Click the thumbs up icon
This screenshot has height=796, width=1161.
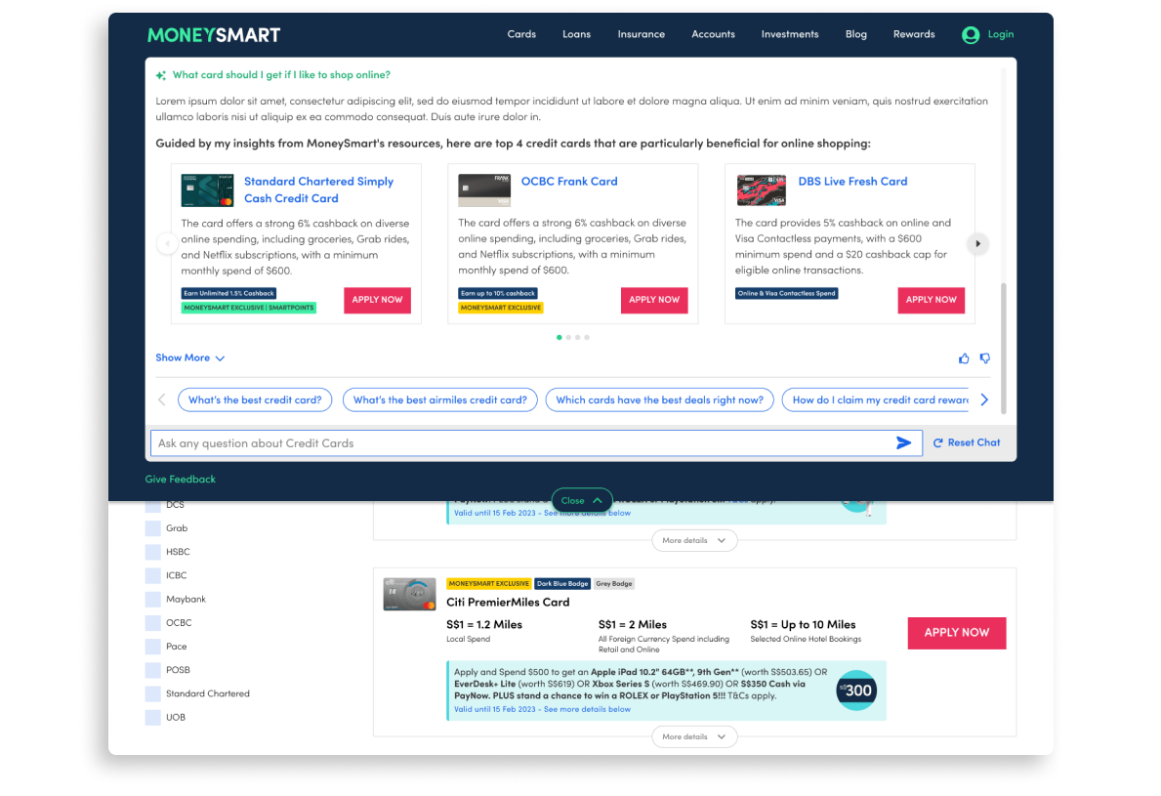point(964,358)
